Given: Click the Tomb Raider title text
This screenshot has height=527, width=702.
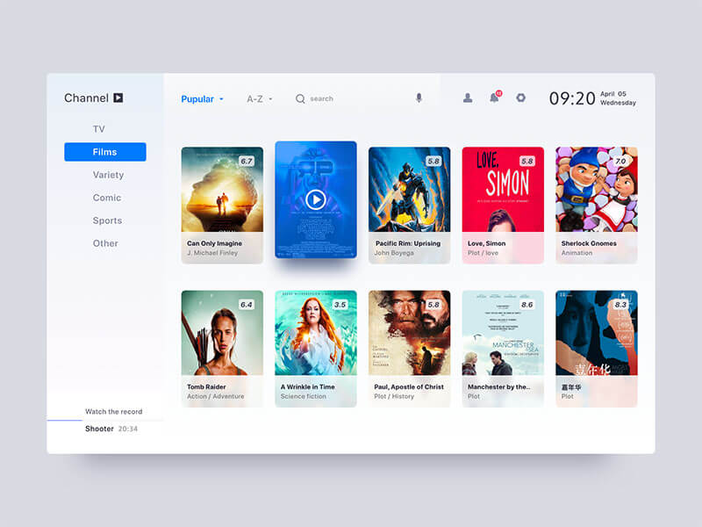Looking at the screenshot, I should 206,386.
